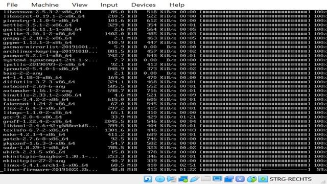327x184 pixels.
Task: Click the libmpc-1.1.0-2-x86_64 package name
Action: [37, 112]
